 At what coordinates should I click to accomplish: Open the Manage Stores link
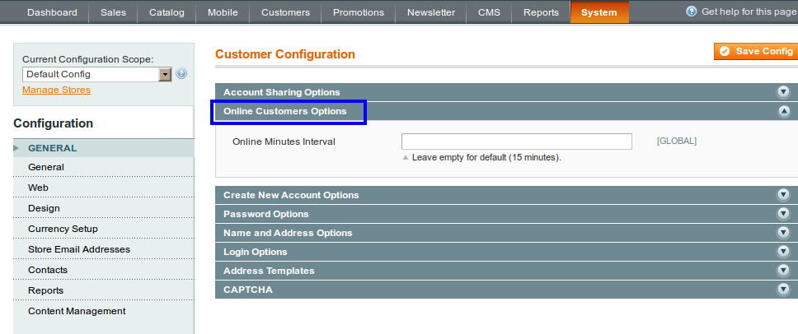tap(56, 90)
